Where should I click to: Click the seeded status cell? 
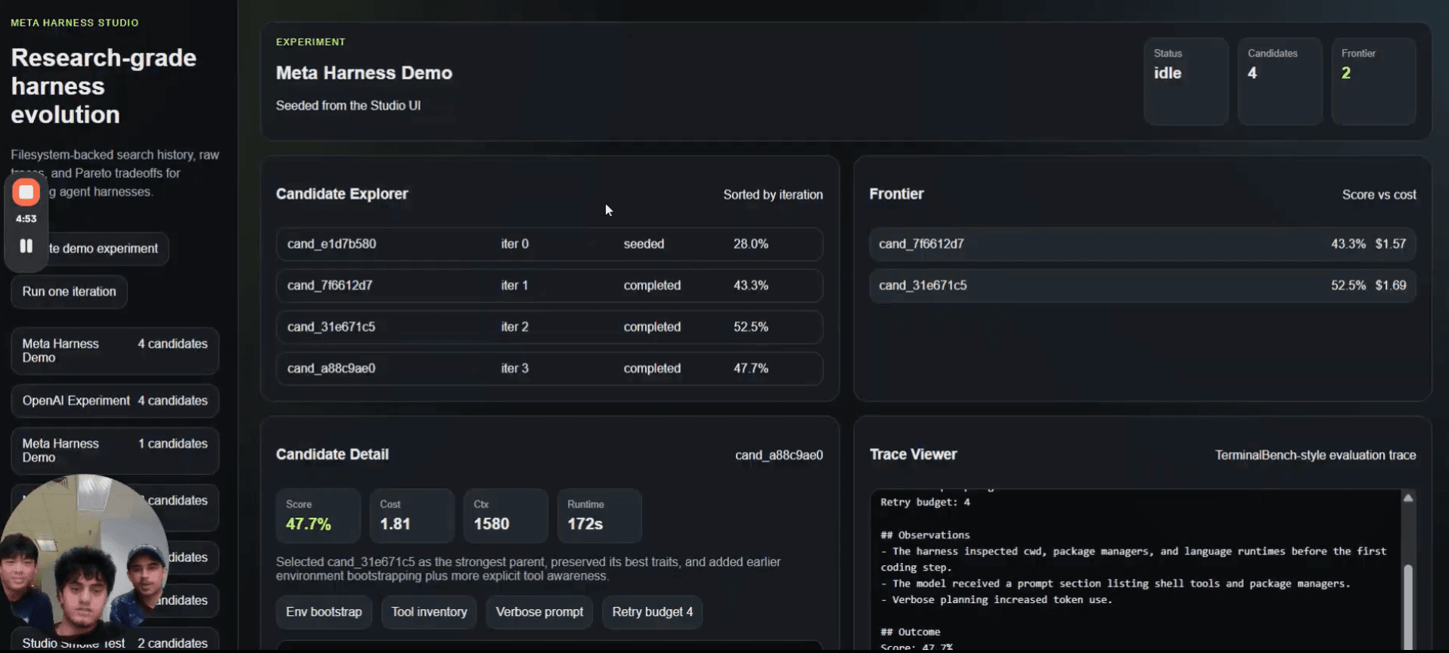point(644,244)
